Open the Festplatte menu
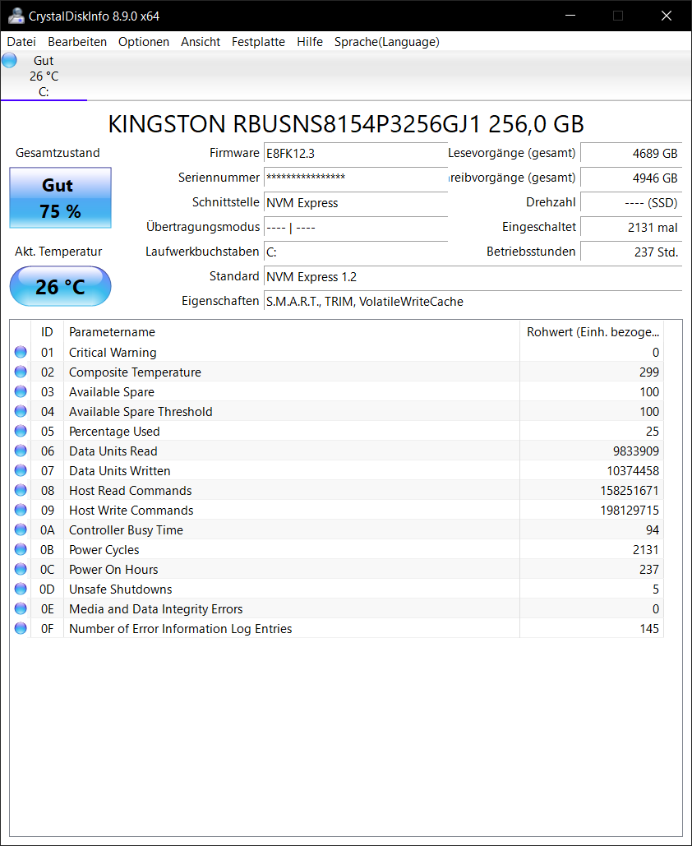 coord(258,41)
